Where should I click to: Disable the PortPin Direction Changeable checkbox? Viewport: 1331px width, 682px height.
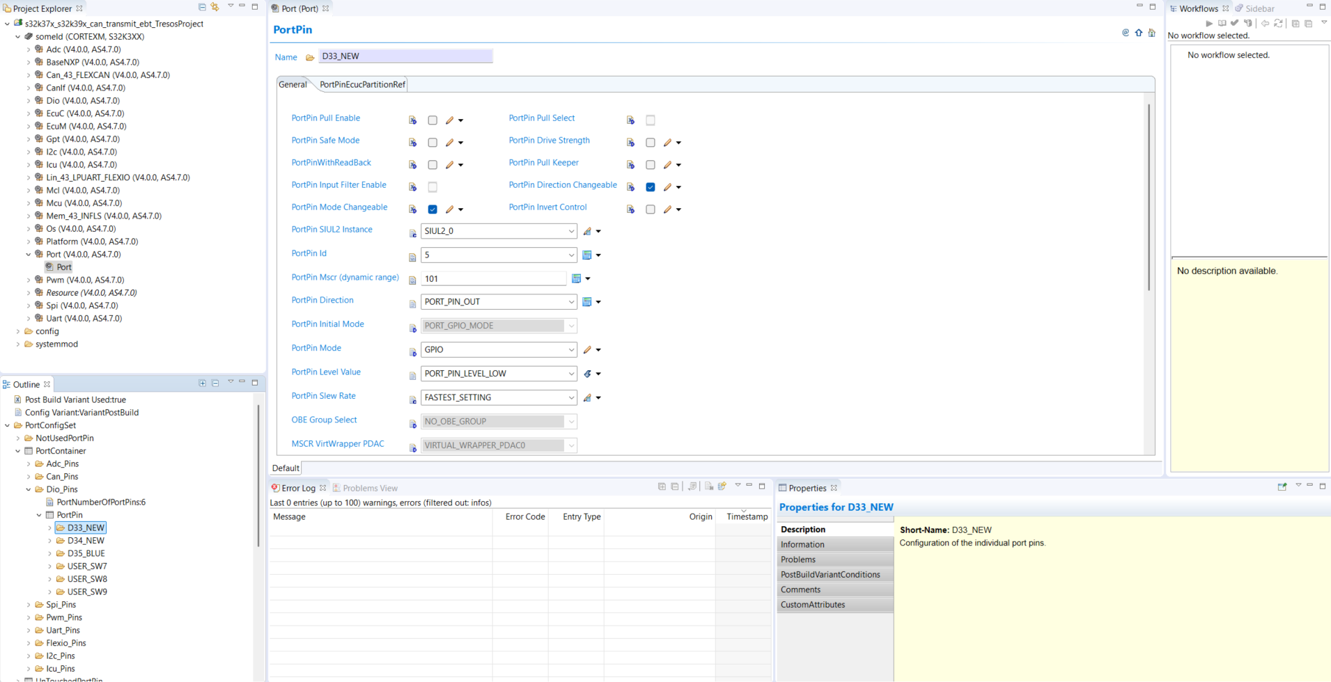point(651,187)
